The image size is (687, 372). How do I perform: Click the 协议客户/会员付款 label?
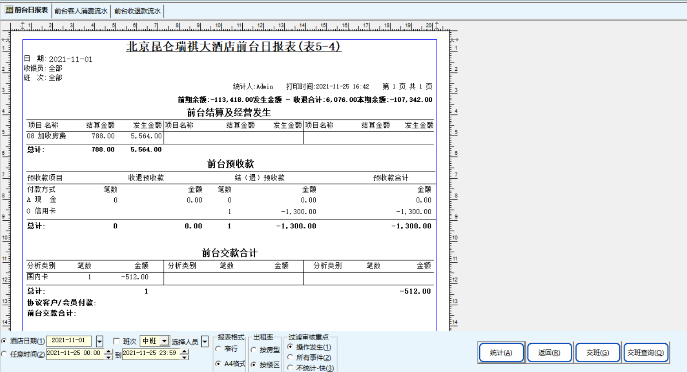point(62,303)
